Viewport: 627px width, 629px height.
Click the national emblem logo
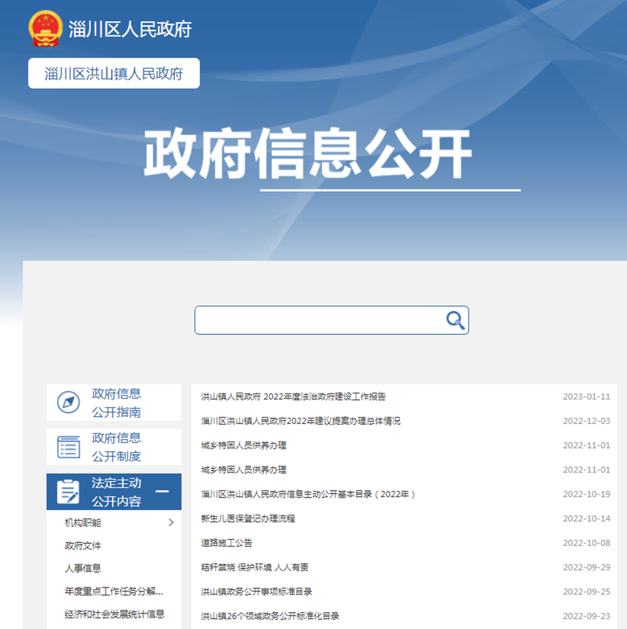click(x=45, y=29)
